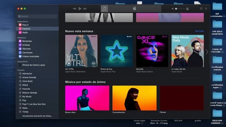Click Apple Music Alternativa subtitle
Viewport: 226px width, 127px height.
75,72
